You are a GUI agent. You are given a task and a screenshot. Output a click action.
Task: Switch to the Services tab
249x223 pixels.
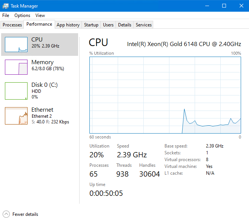click(144, 25)
